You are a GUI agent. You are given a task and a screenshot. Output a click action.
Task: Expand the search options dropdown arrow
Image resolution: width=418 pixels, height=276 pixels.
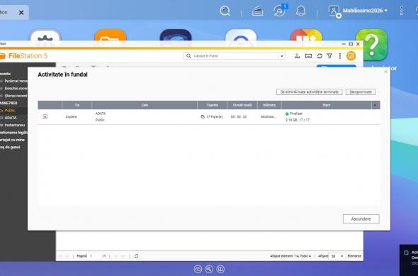(x=282, y=56)
